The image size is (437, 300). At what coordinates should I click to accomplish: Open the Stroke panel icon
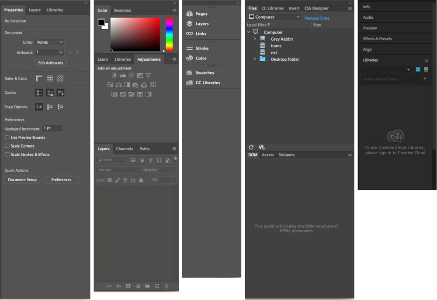[190, 48]
